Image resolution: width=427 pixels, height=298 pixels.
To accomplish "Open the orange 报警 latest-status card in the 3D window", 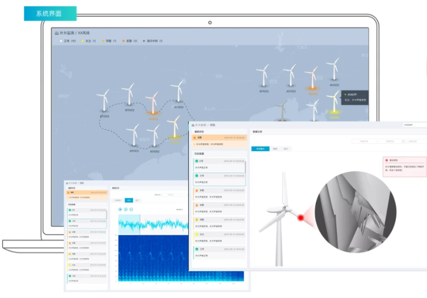I will [x=219, y=141].
